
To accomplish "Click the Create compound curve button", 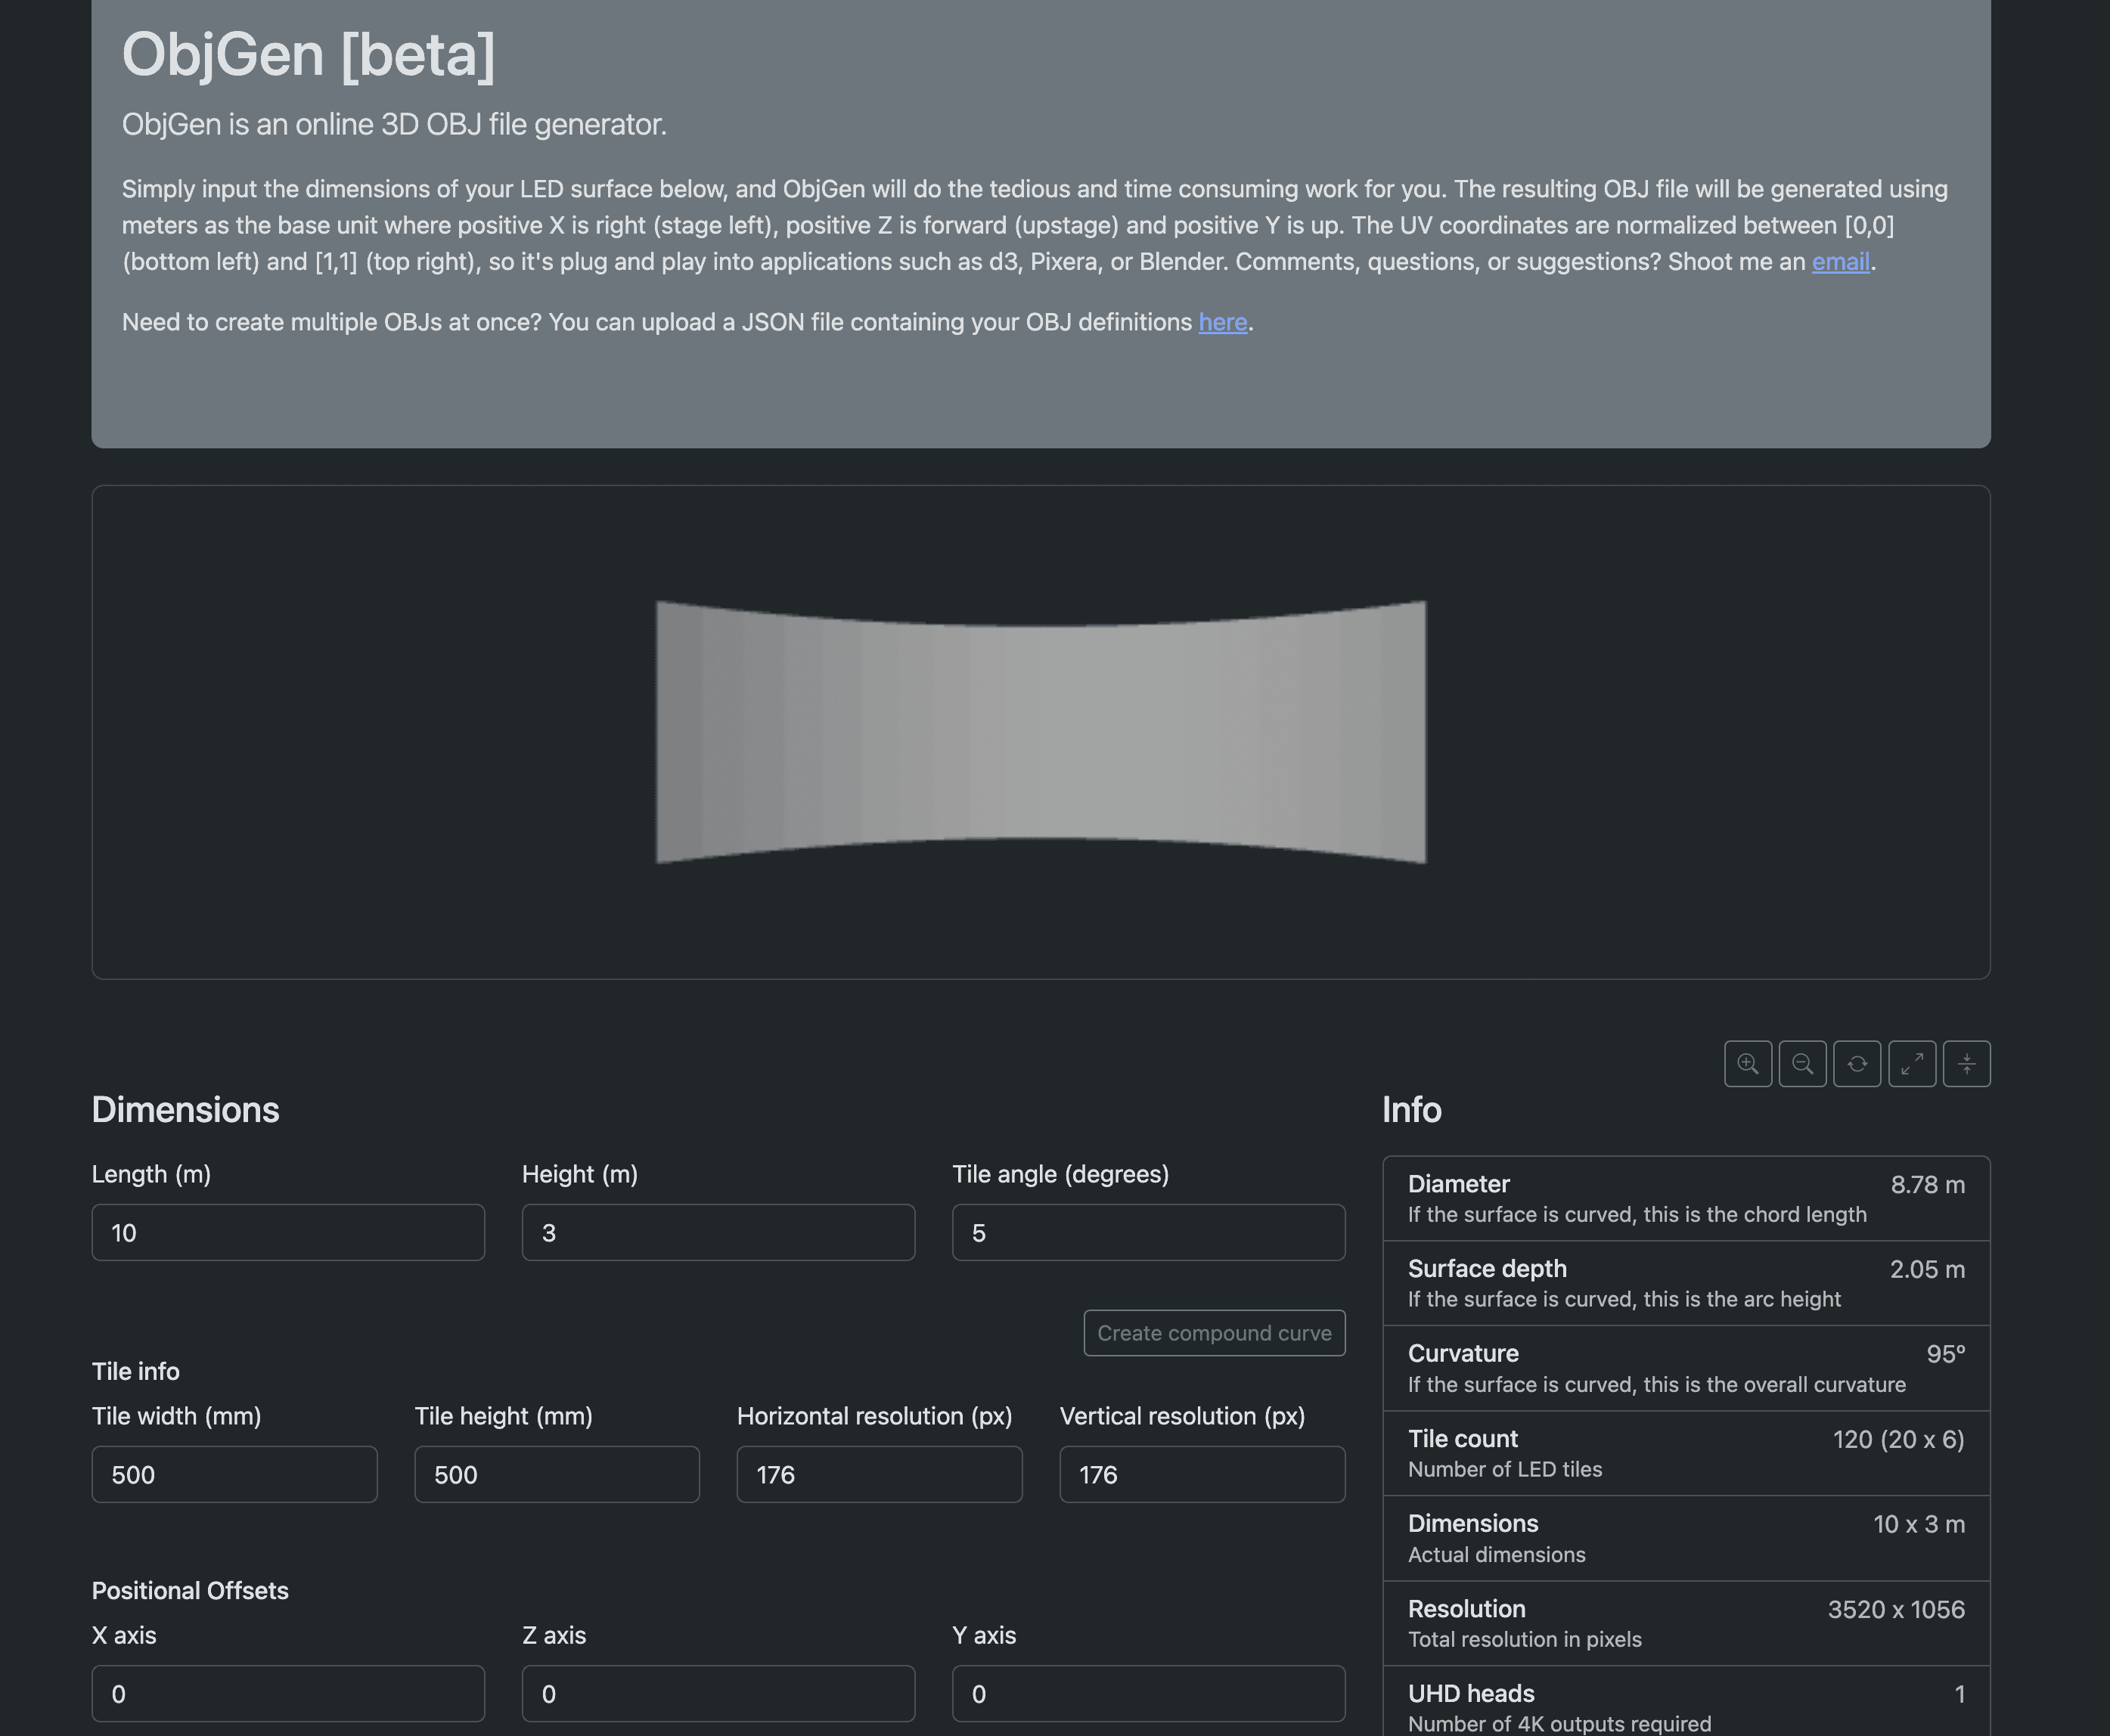I will pyautogui.click(x=1214, y=1333).
